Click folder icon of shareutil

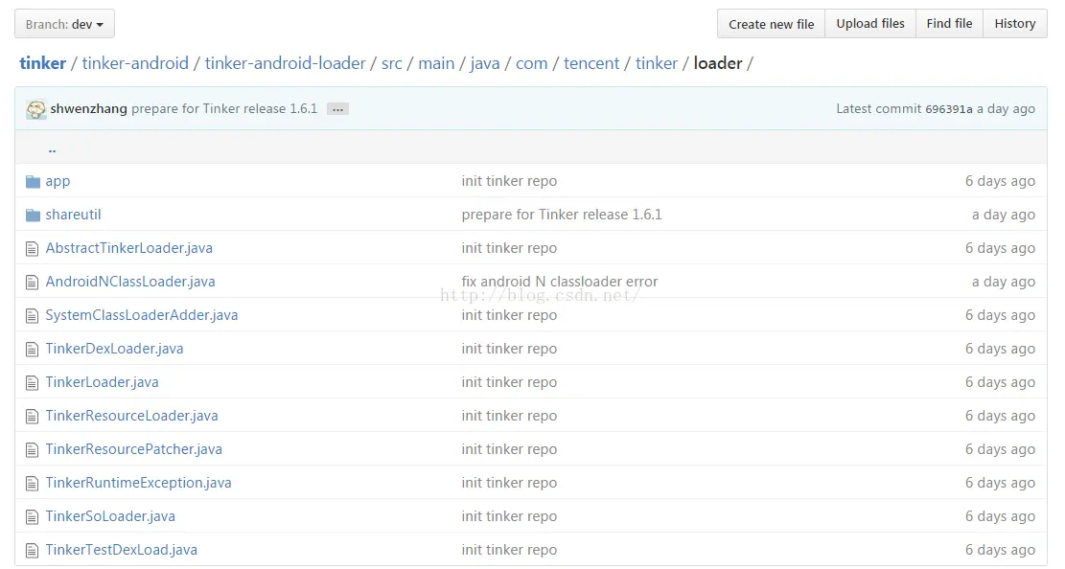point(33,215)
